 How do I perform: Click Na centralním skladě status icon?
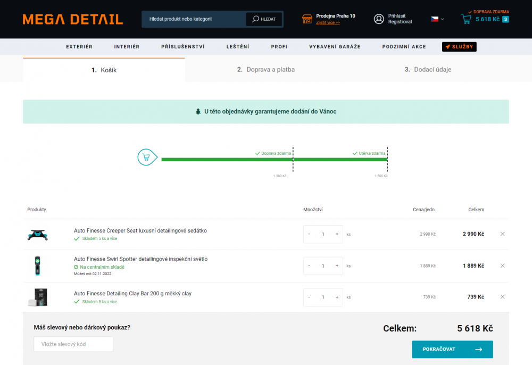[76, 267]
